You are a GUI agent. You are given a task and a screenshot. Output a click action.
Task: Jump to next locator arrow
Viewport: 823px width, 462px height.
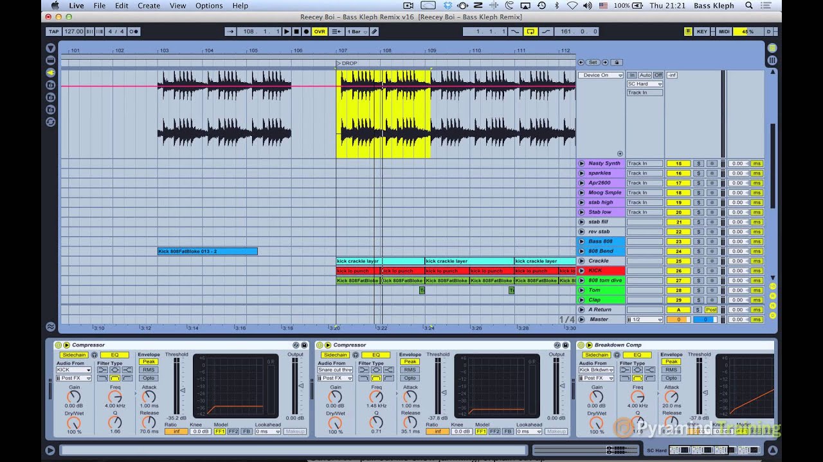tap(605, 62)
